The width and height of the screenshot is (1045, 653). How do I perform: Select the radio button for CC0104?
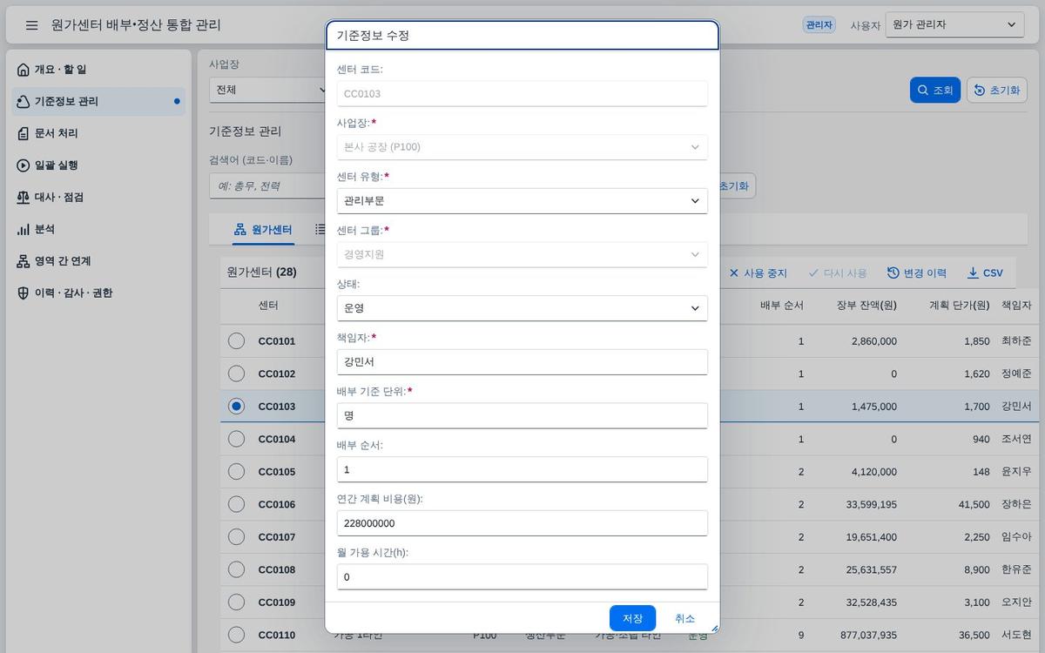[x=236, y=439]
